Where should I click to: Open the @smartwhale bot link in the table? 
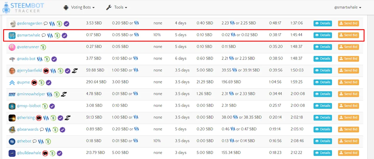point(28,35)
